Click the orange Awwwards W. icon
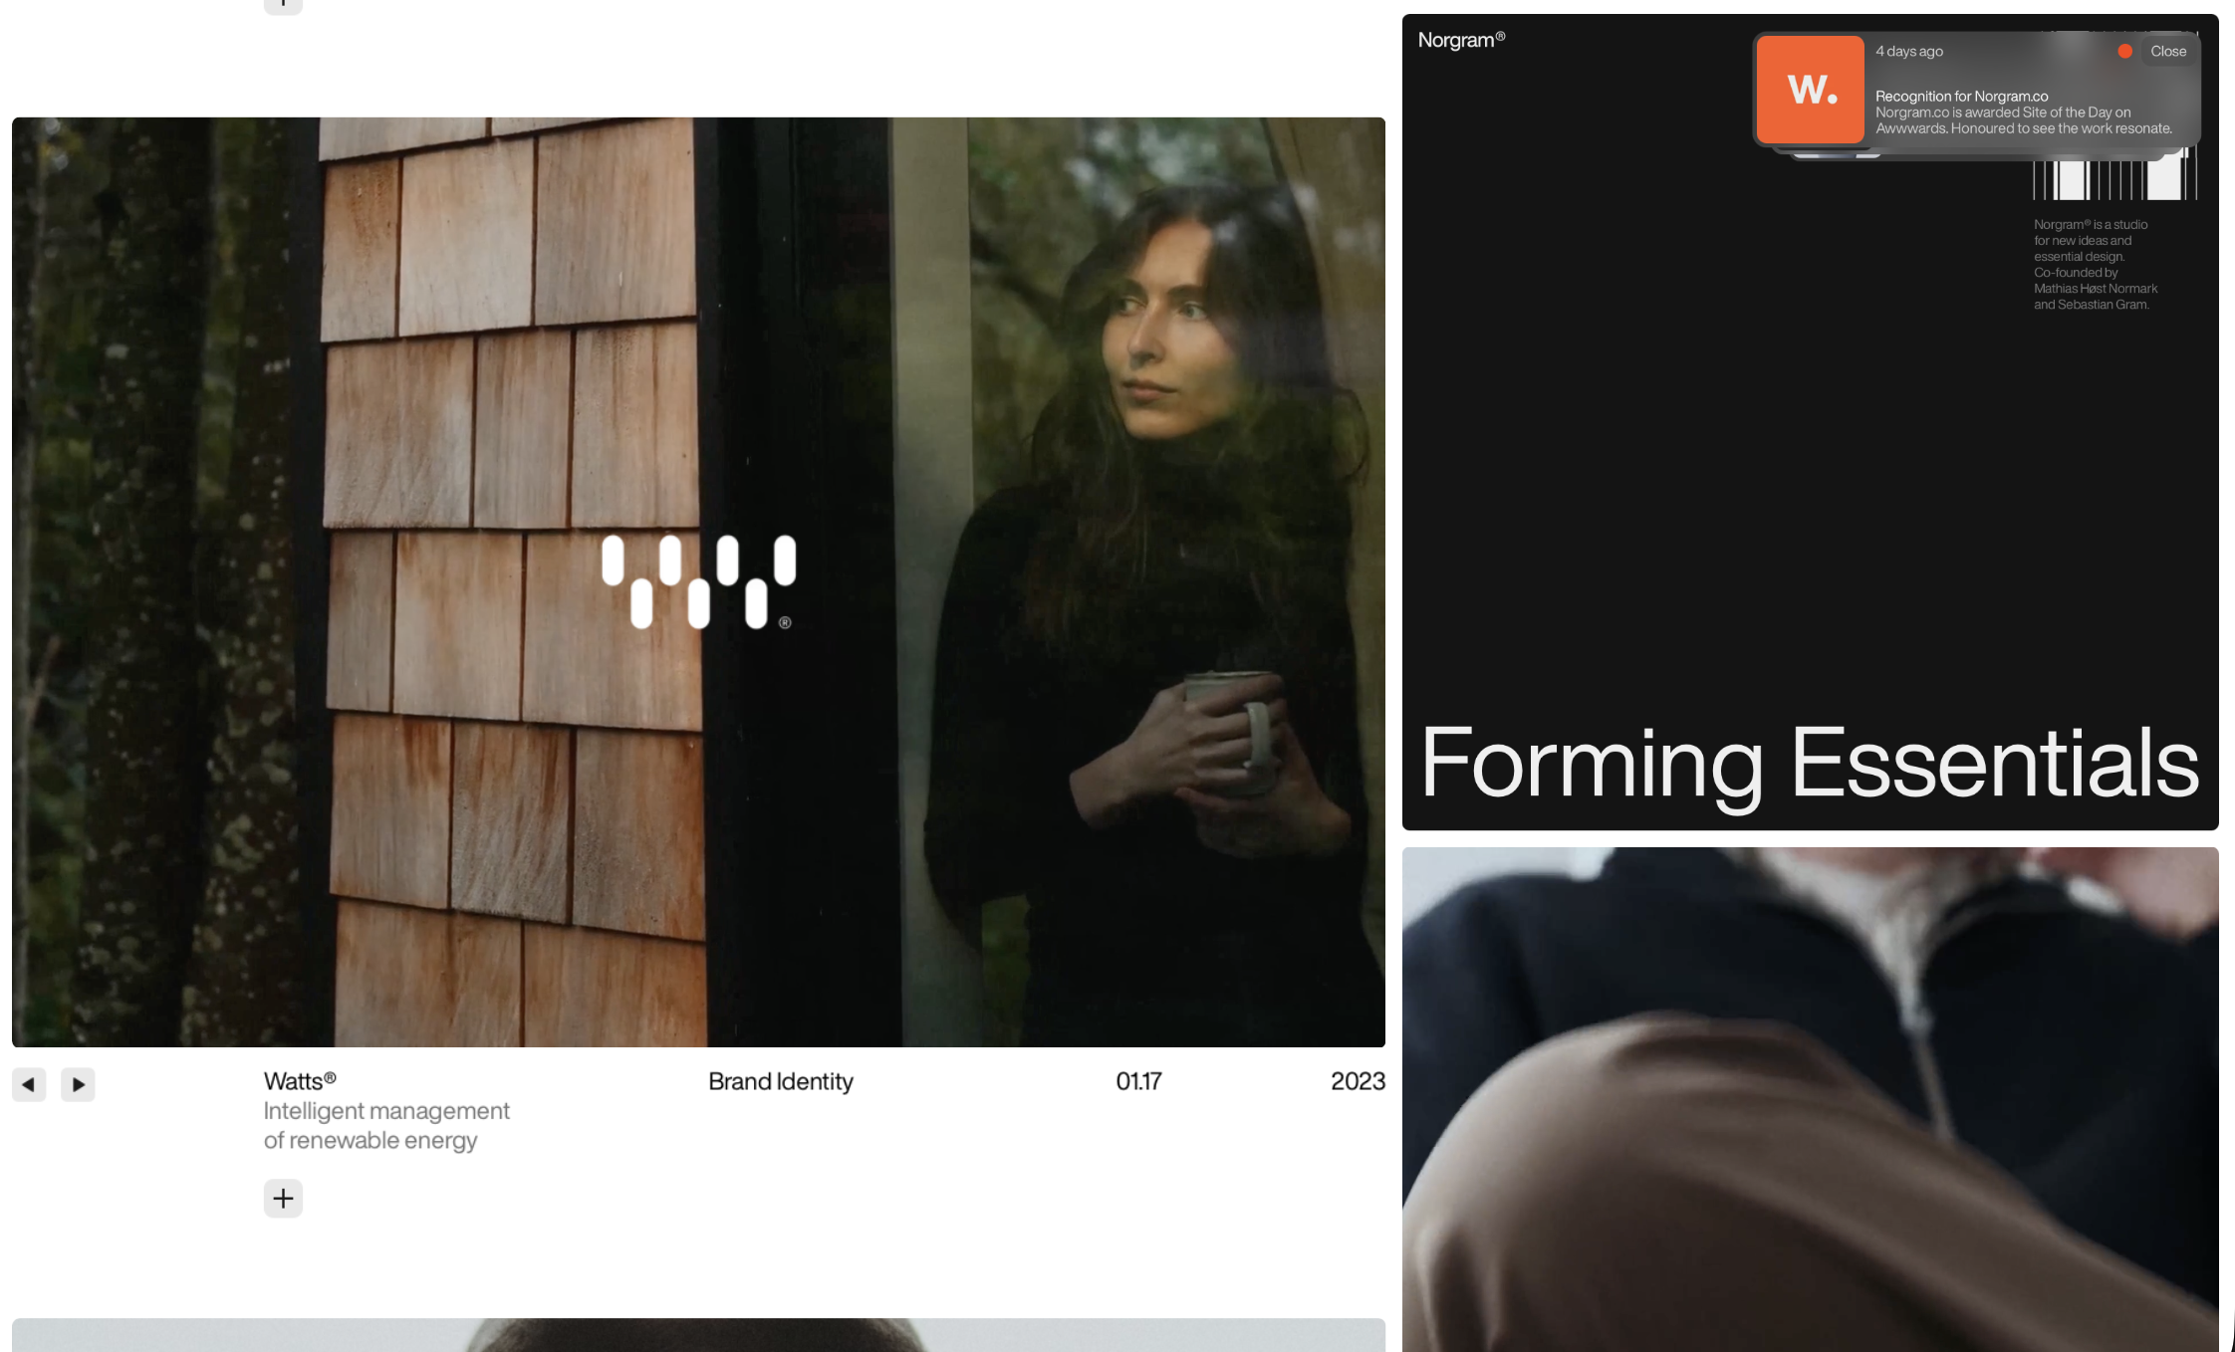 [x=1810, y=90]
